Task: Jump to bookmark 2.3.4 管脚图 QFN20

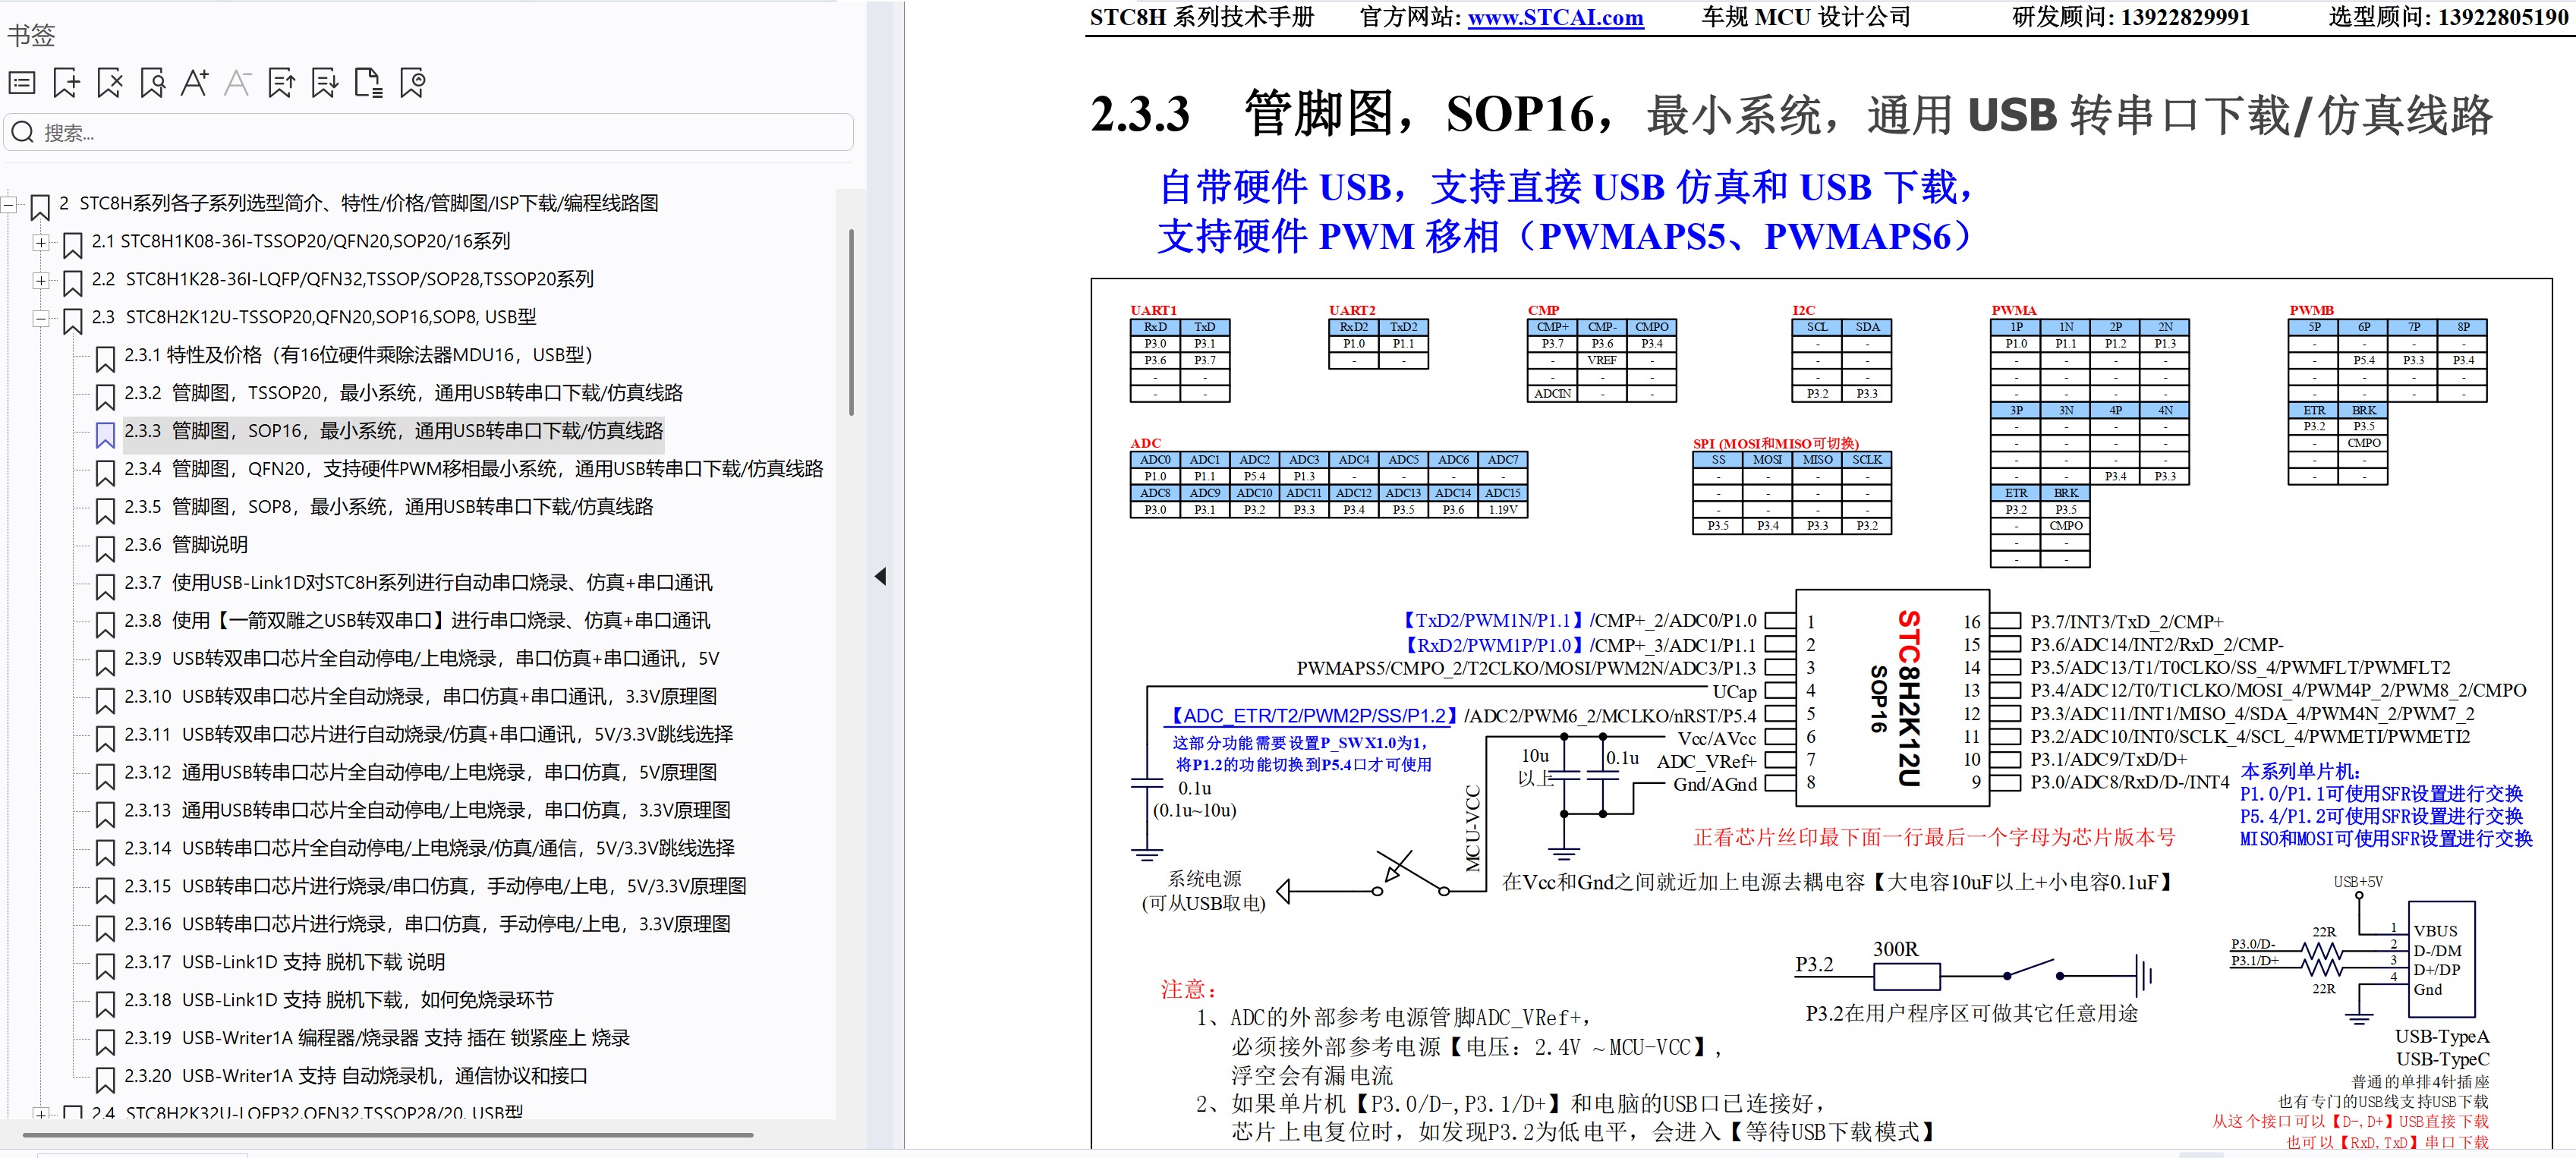Action: point(473,469)
